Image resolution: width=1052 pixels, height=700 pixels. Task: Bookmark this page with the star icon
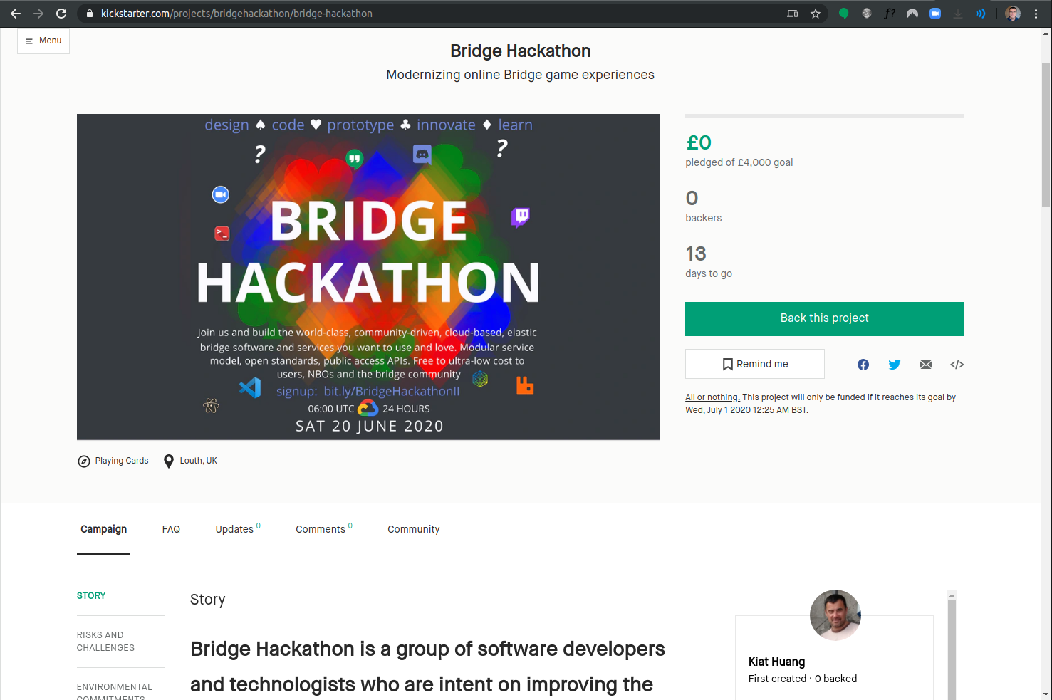pyautogui.click(x=816, y=14)
